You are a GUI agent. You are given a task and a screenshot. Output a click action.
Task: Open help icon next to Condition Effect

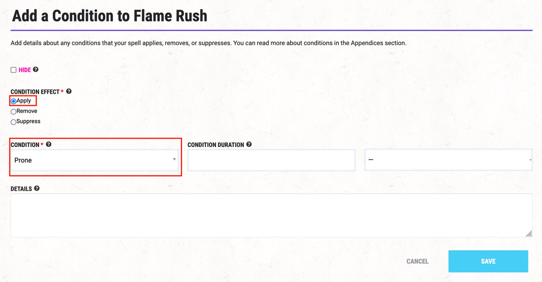pyautogui.click(x=69, y=91)
